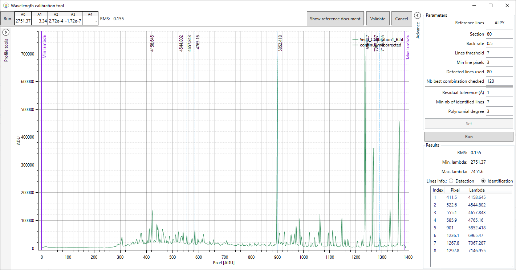Click the A1 coefficient cell 3.34
This screenshot has width=516, height=270.
39,21
